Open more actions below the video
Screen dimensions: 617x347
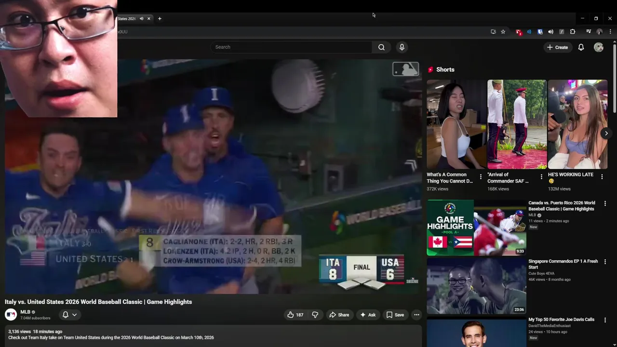(416, 315)
